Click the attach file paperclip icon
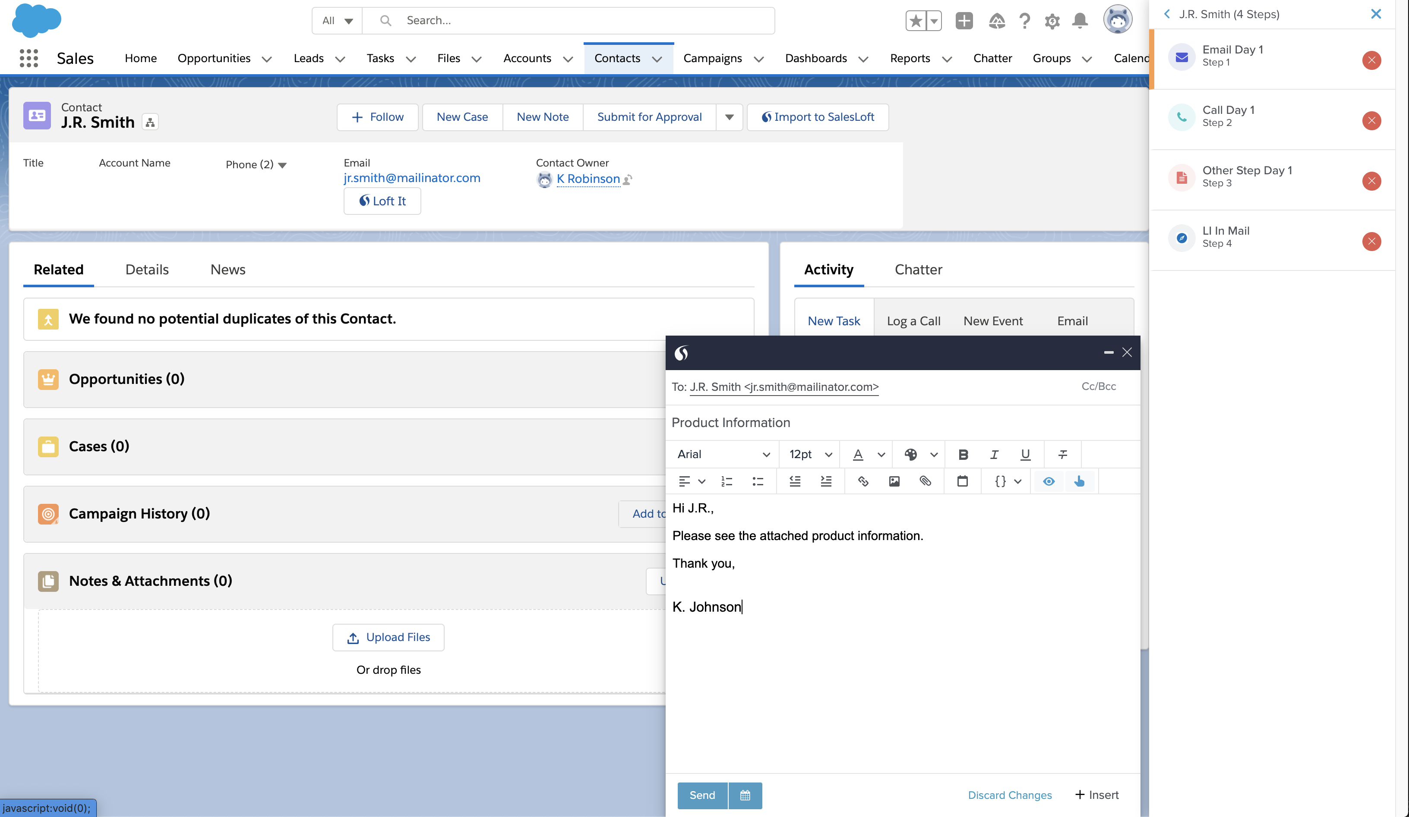This screenshot has height=817, width=1409. (926, 481)
